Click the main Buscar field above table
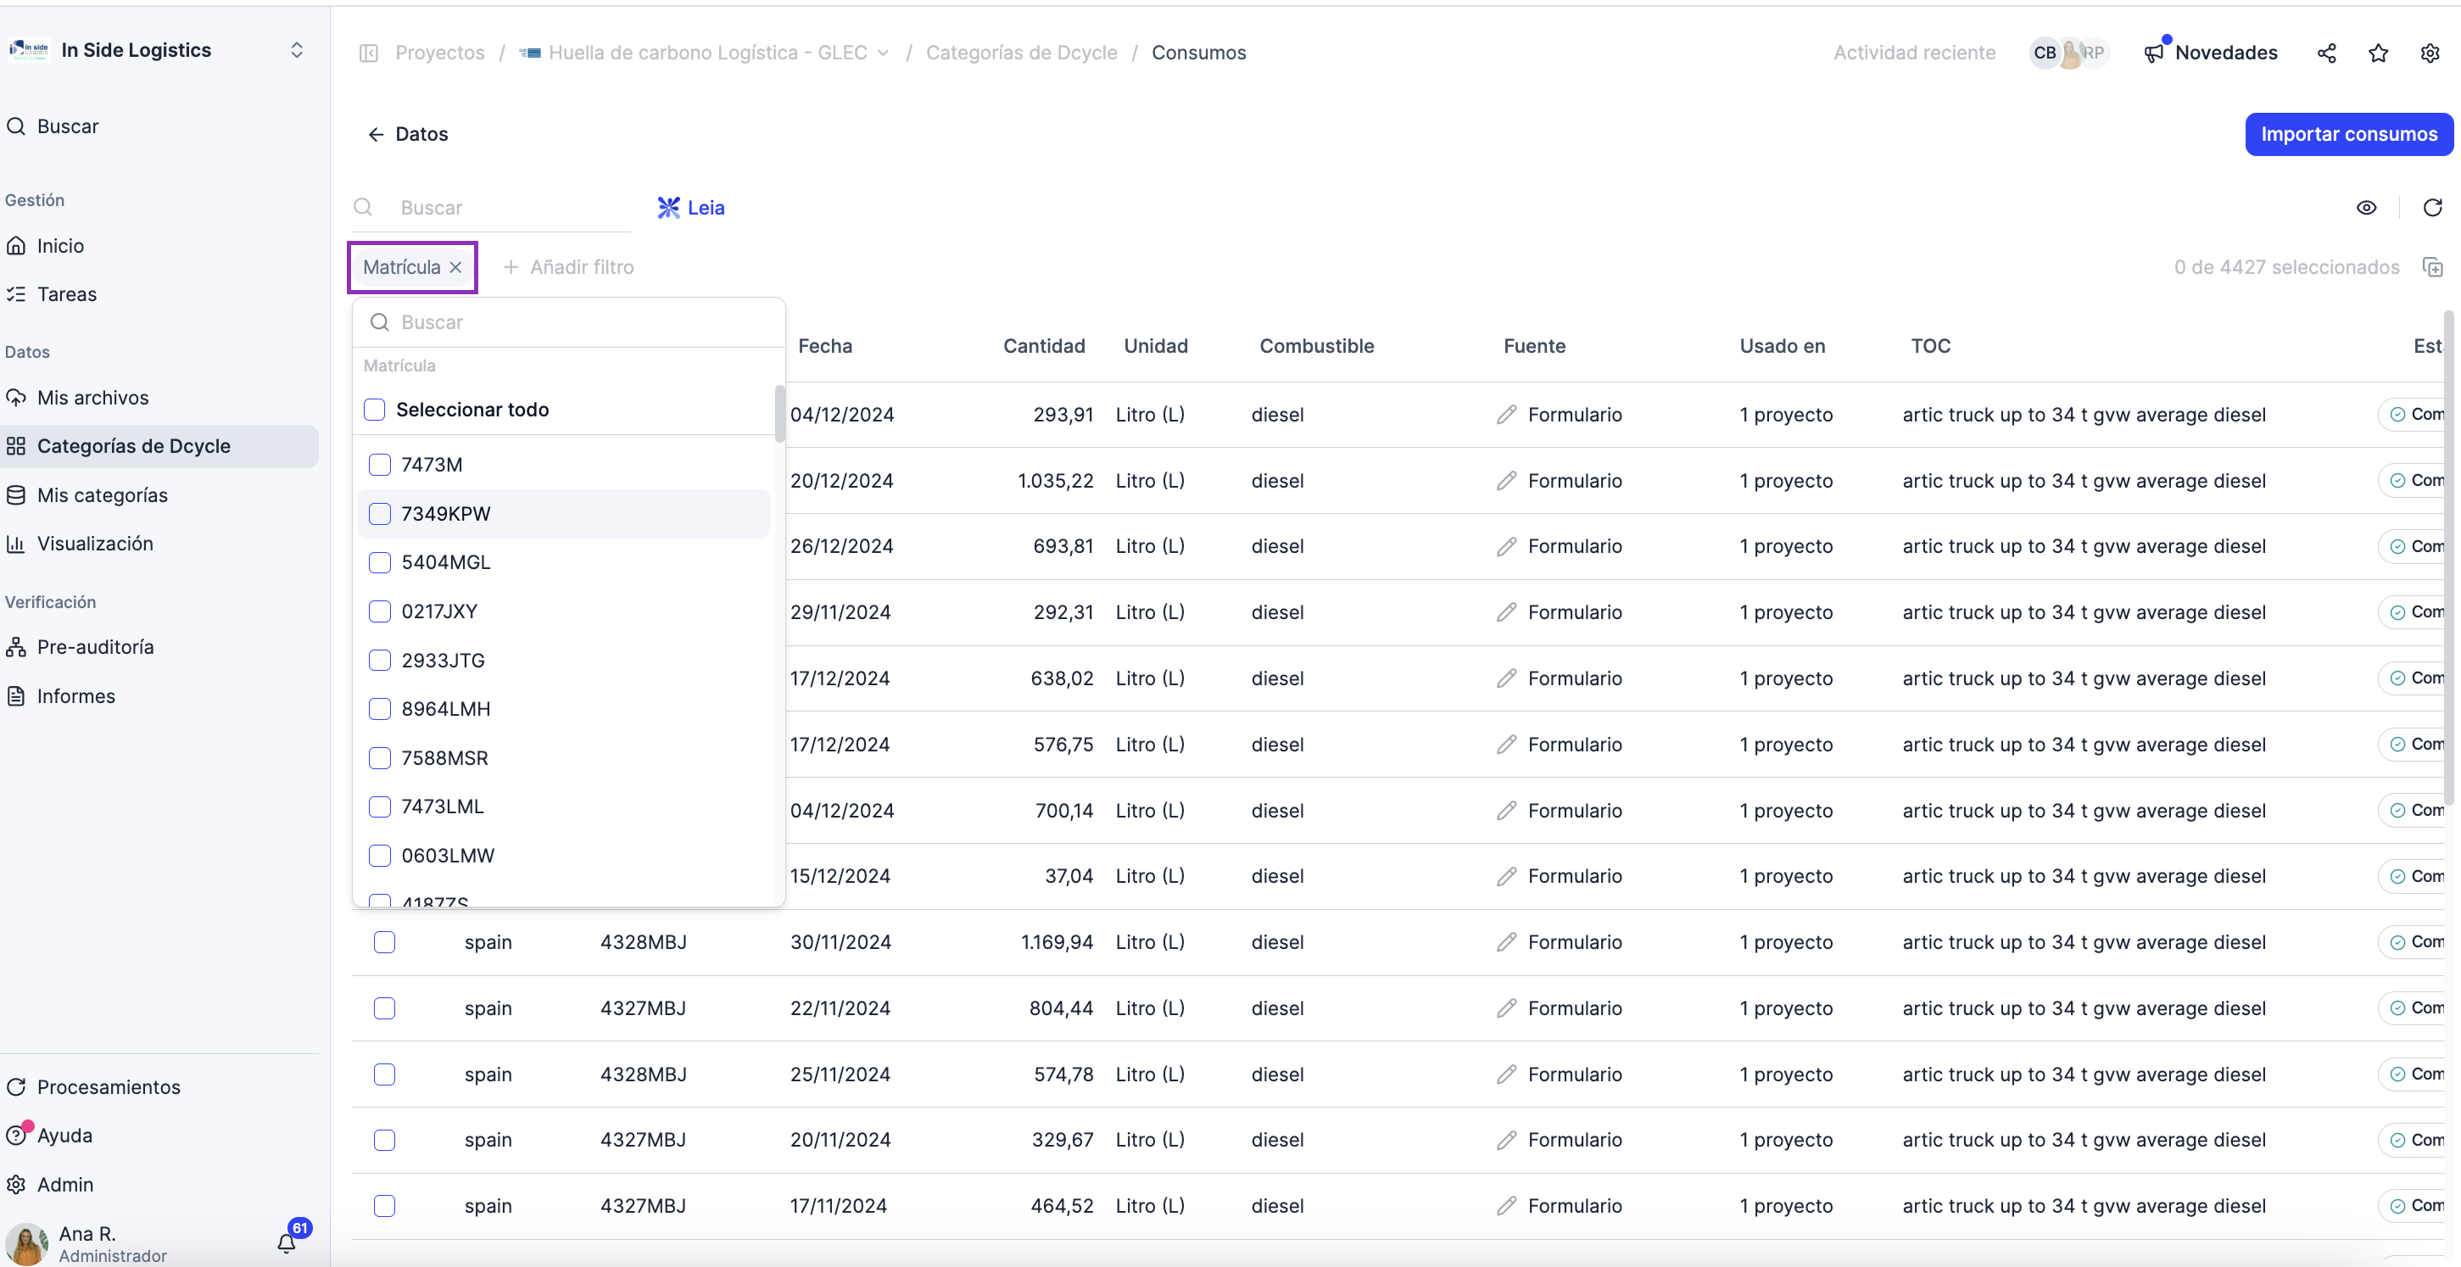2461x1267 pixels. pyautogui.click(x=490, y=207)
